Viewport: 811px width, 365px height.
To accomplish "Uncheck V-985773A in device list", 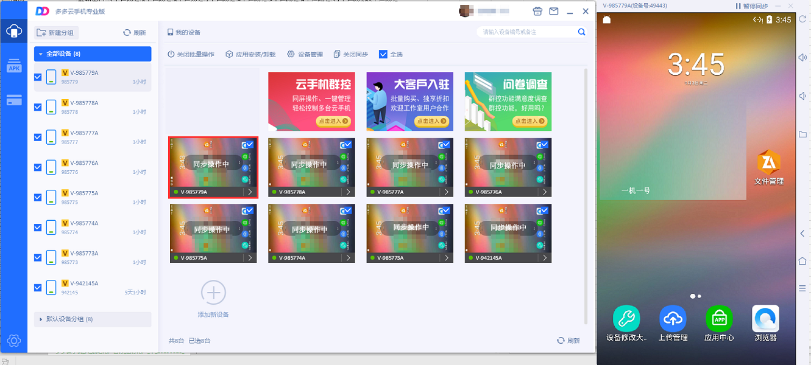I will pyautogui.click(x=38, y=258).
